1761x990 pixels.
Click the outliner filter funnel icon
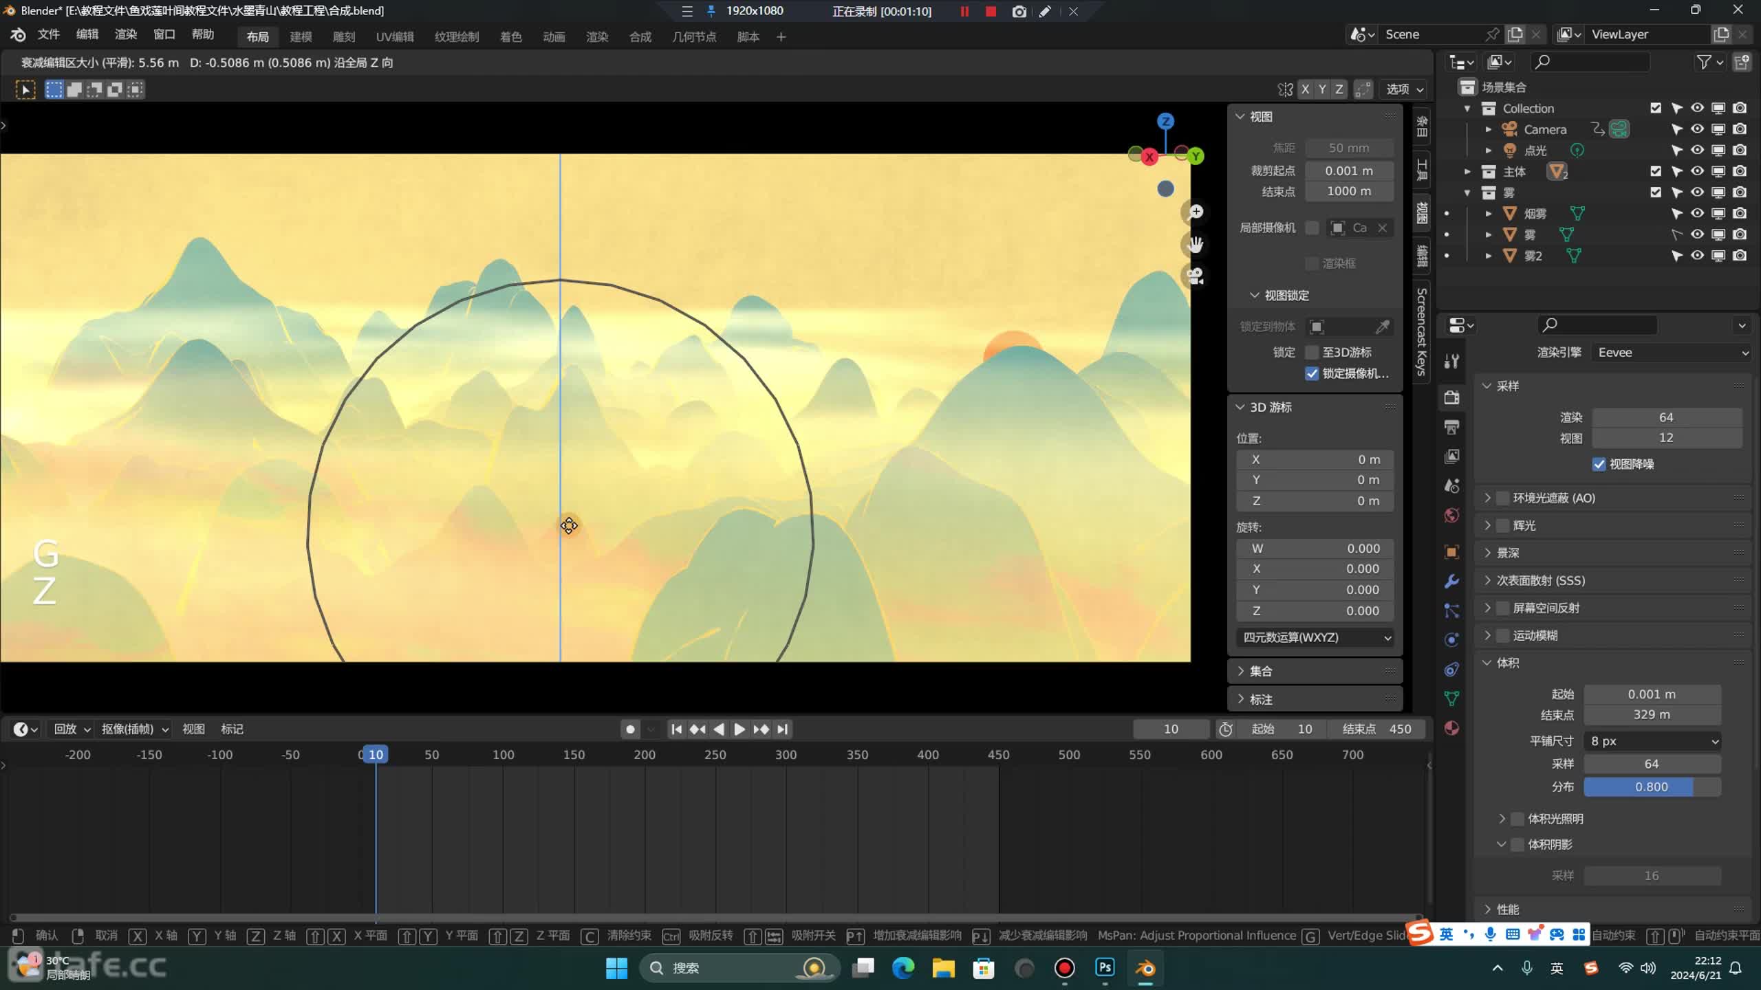(x=1703, y=62)
